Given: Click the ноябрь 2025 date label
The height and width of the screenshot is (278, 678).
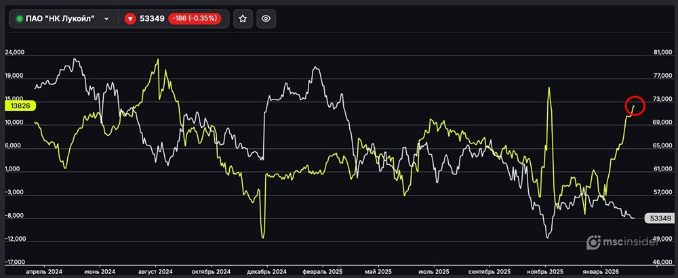Looking at the screenshot, I should point(546,272).
